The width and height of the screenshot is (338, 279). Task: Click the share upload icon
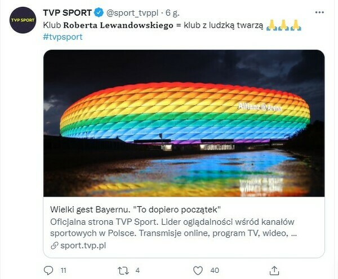click(274, 271)
